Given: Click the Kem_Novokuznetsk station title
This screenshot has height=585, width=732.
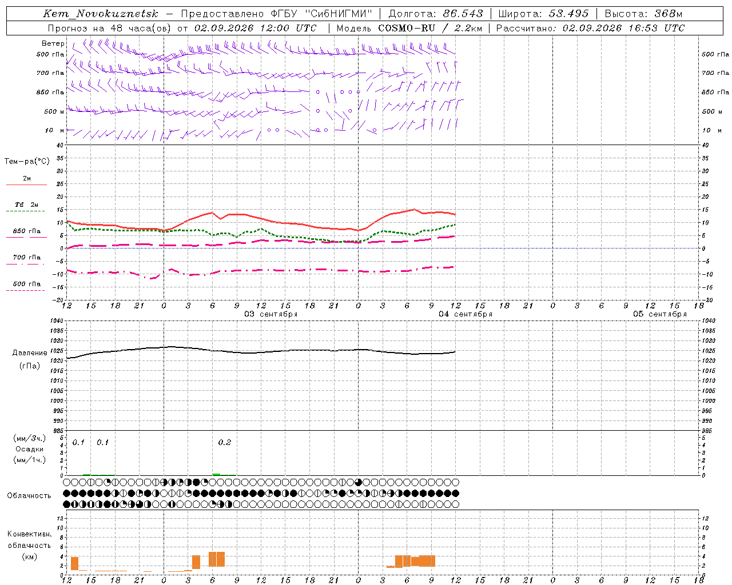Looking at the screenshot, I should (x=101, y=14).
